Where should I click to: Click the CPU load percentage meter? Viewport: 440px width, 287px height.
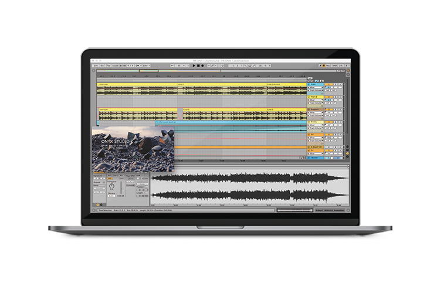pyautogui.click(x=341, y=66)
